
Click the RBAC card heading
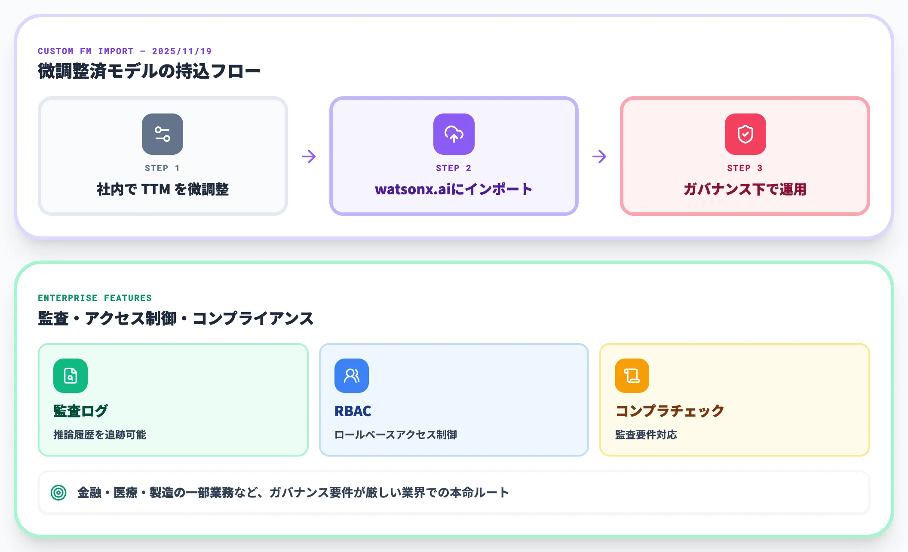[x=353, y=411]
